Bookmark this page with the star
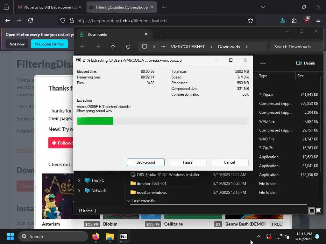The image size is (326, 244). click(x=251, y=20)
